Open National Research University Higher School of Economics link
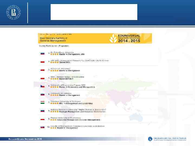Image resolution: width=195 pixels, height=146 pixels. click(x=78, y=110)
